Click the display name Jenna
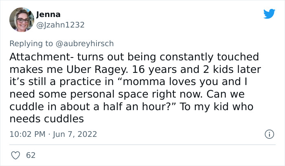This screenshot has width=285, height=166. (x=49, y=15)
